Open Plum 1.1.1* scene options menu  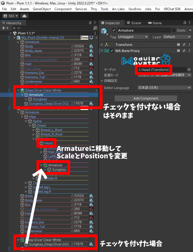coord(95,33)
